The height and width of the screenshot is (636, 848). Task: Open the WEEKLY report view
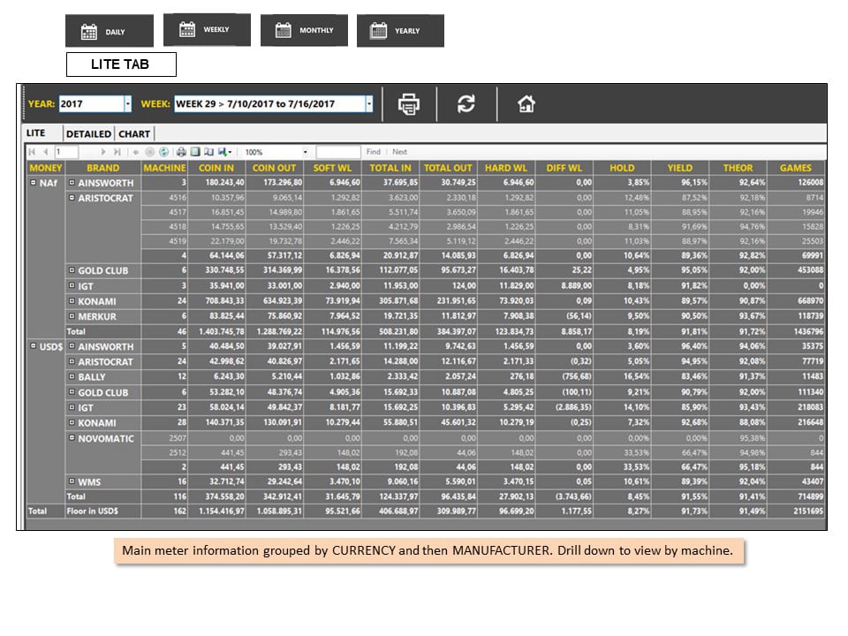[207, 30]
